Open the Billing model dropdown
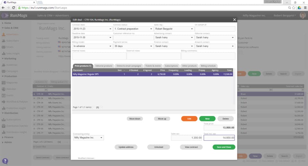Viewport: 308px width, 166px height. (x=92, y=46)
